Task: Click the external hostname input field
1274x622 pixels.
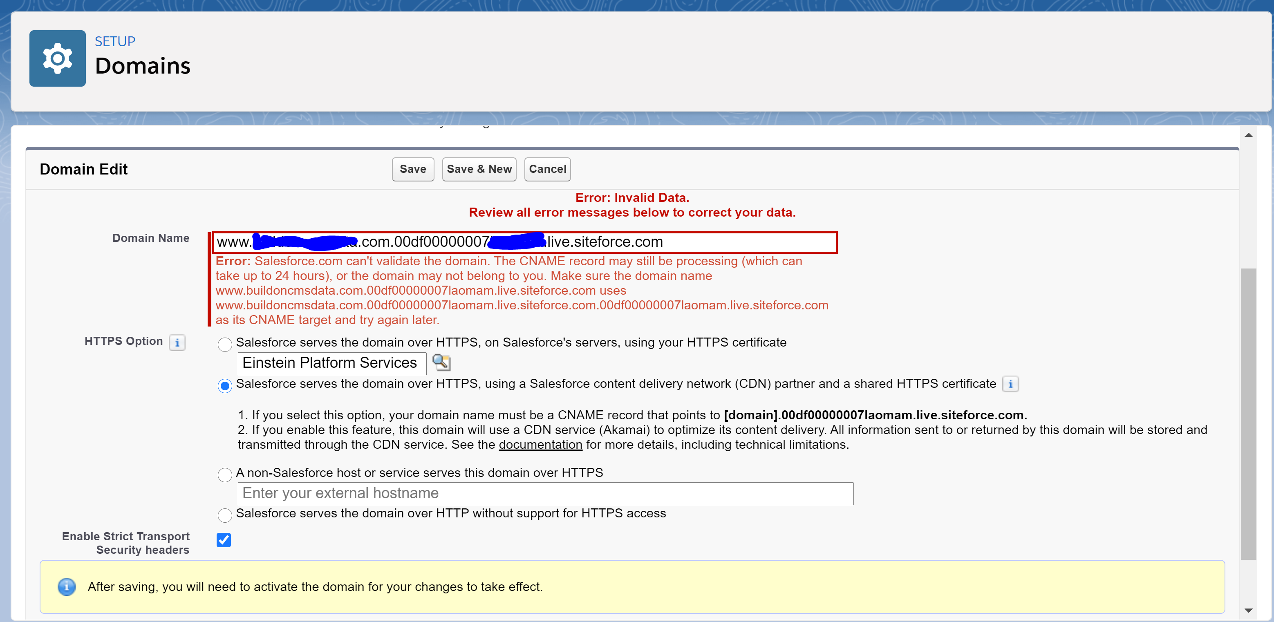Action: click(x=545, y=493)
